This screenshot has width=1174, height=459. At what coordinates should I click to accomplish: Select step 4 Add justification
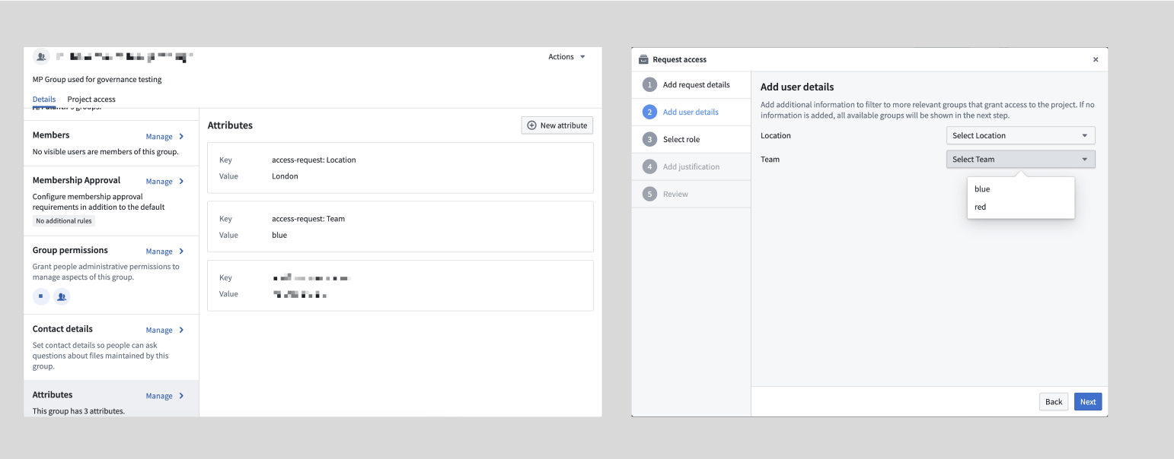691,166
